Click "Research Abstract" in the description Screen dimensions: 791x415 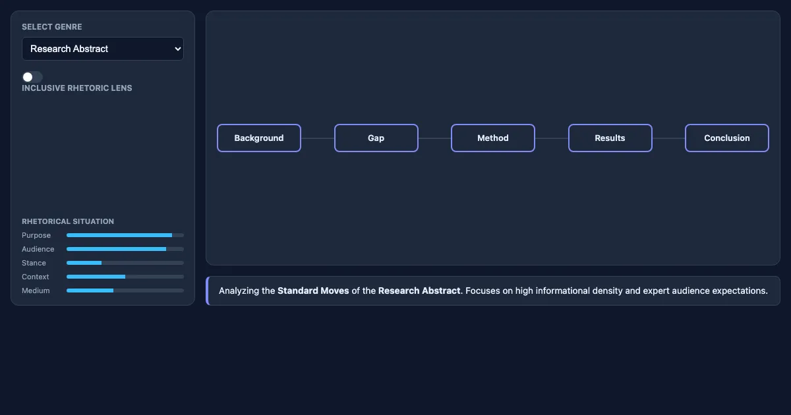[x=419, y=290]
